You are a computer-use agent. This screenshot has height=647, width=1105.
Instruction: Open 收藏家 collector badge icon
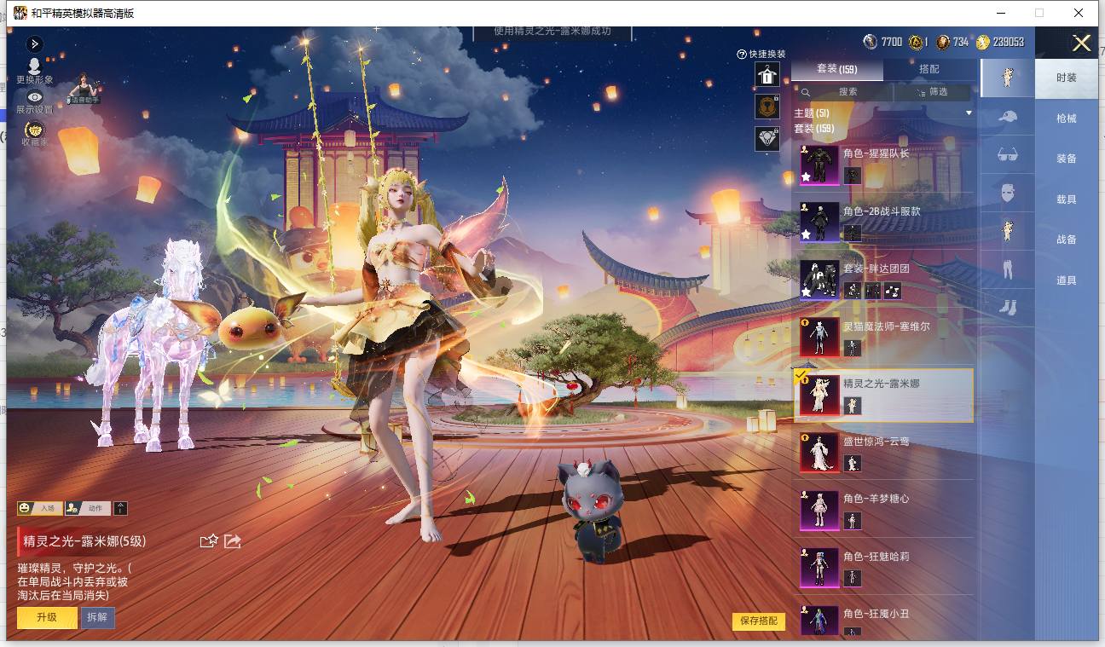click(x=35, y=134)
